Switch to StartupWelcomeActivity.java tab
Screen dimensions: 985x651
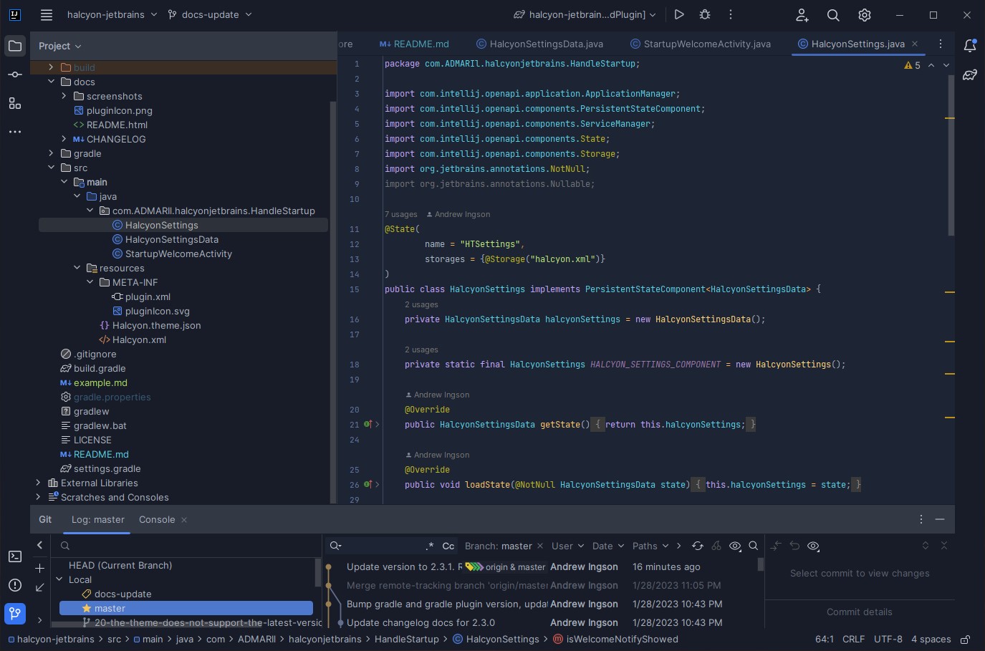700,44
